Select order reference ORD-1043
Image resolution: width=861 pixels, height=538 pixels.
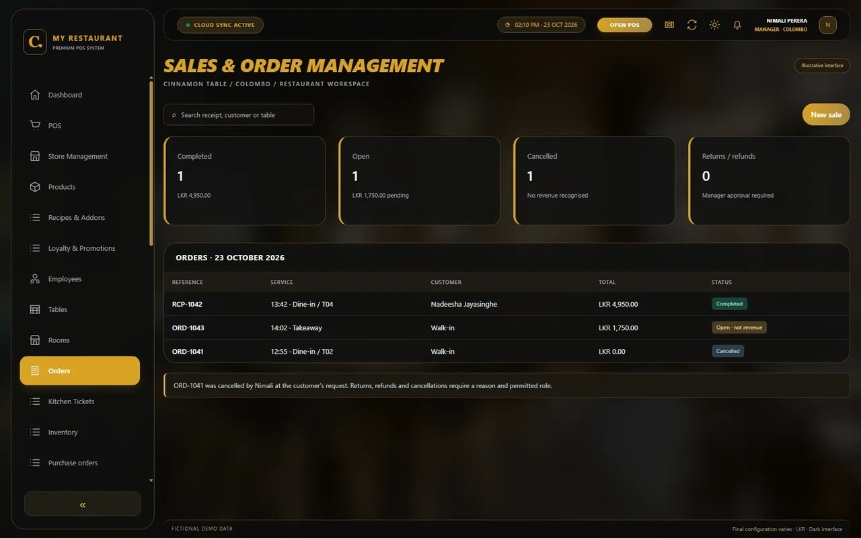[188, 328]
